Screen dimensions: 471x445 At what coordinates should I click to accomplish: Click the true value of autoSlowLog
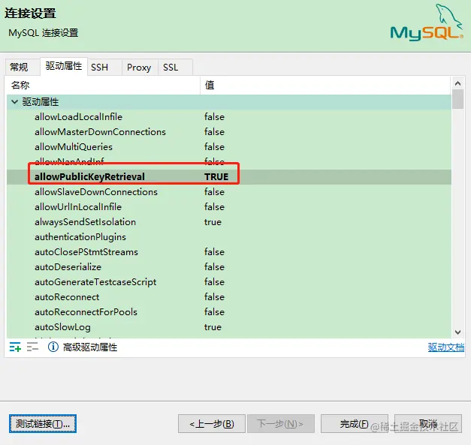[213, 327]
